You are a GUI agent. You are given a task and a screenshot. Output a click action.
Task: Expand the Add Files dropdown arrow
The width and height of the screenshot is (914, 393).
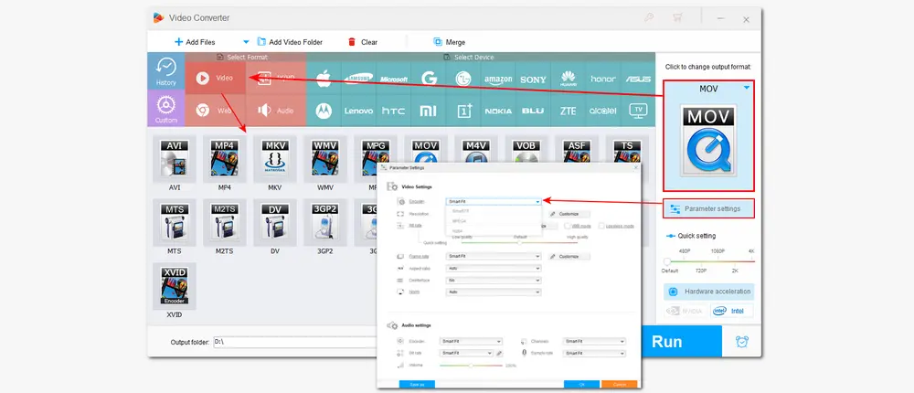pyautogui.click(x=246, y=42)
